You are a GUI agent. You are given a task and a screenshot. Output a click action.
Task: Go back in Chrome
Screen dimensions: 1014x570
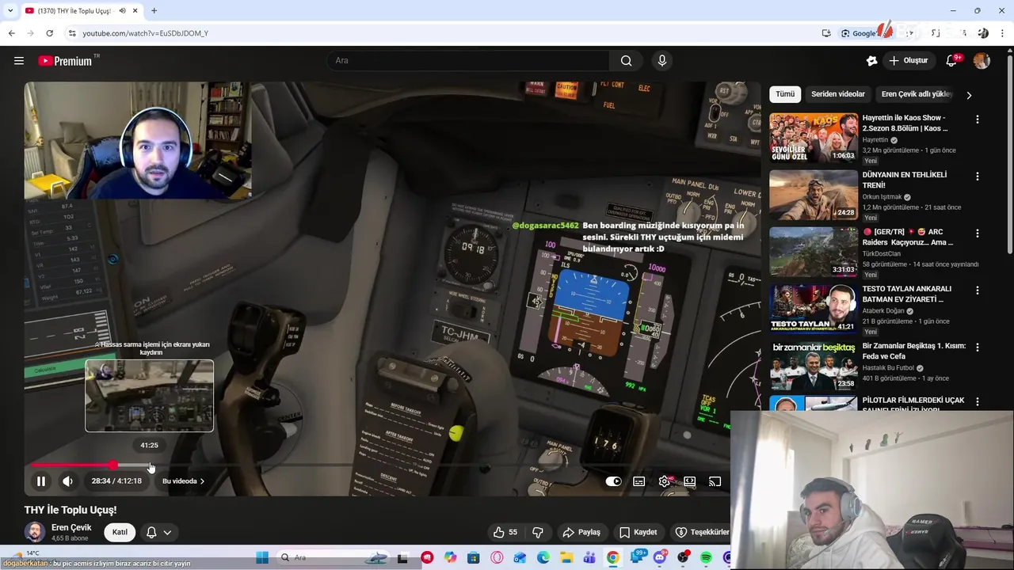tap(11, 33)
